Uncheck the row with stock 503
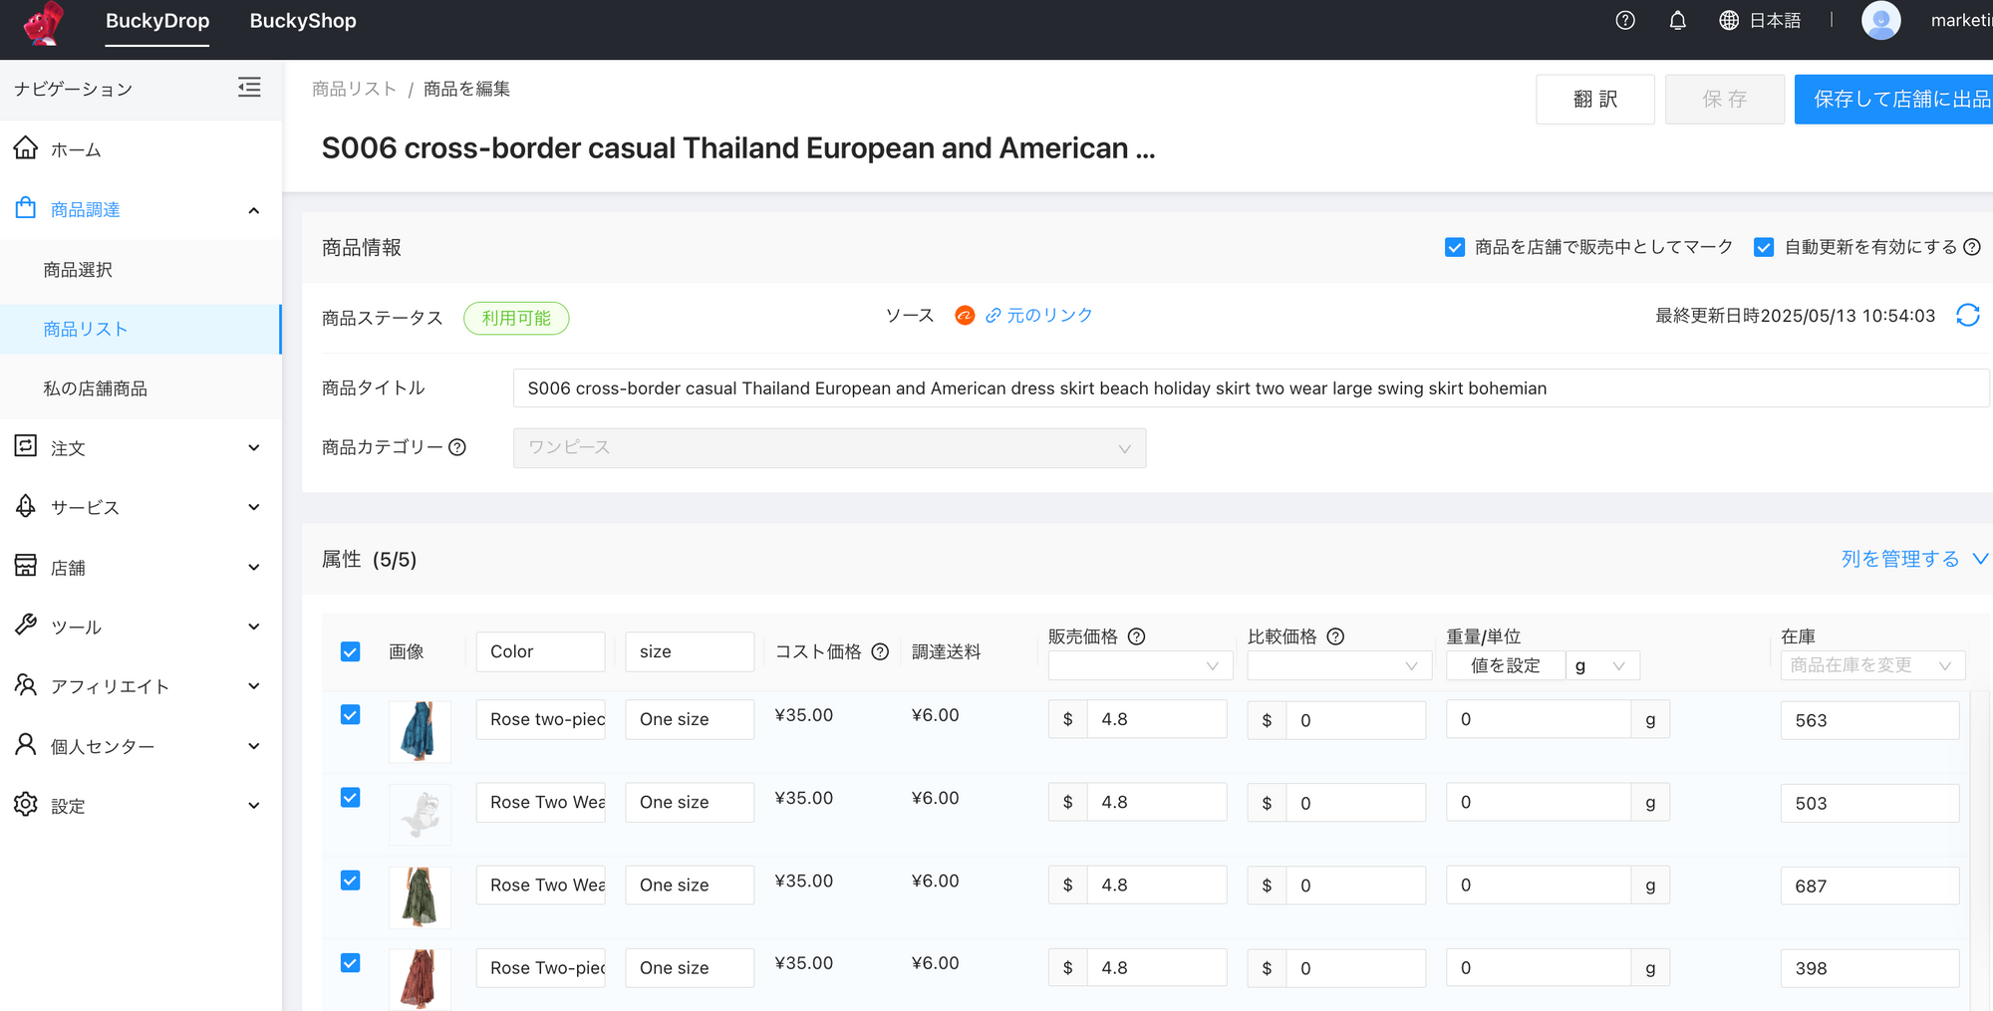 [350, 798]
